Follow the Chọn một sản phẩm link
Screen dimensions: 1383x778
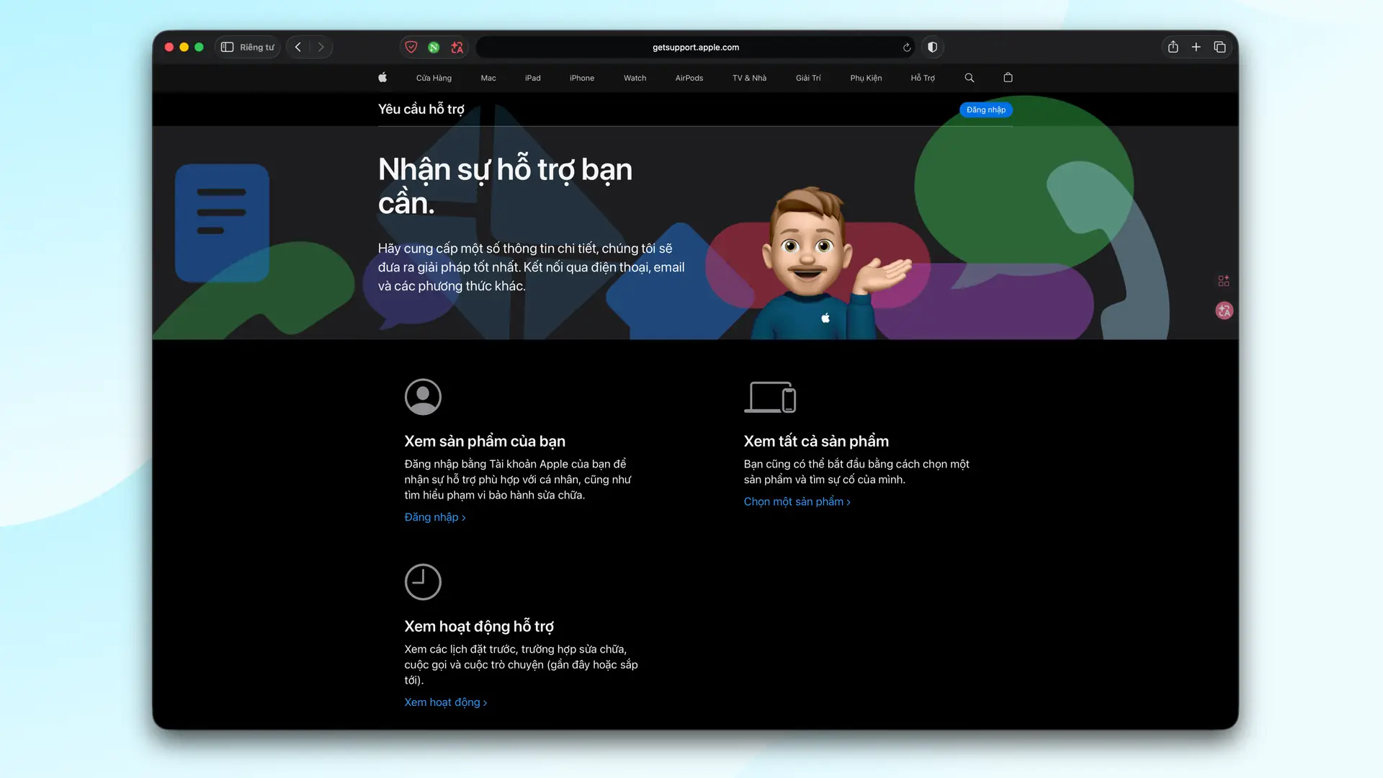click(x=797, y=501)
